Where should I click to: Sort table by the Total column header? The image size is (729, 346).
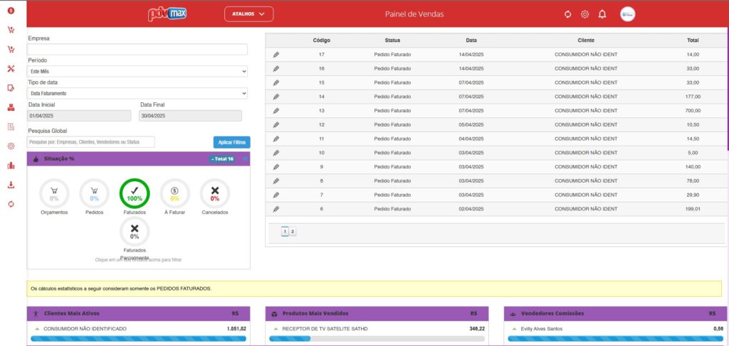(x=693, y=40)
